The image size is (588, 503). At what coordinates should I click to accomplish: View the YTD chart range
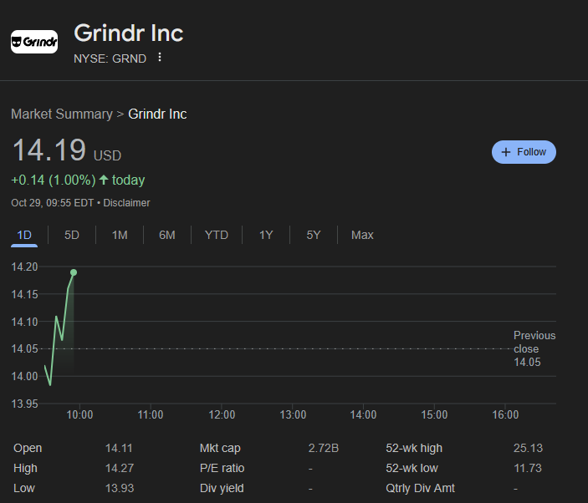tap(217, 236)
